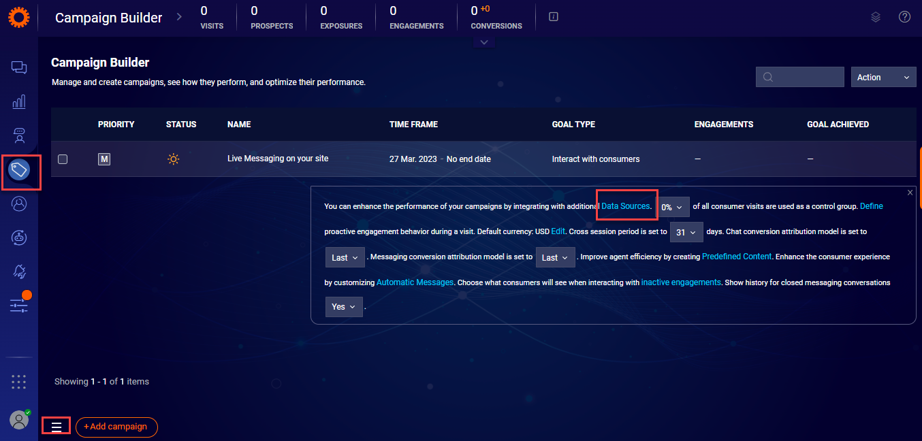
Task: Check the Live Messaging campaign checkbox
Action: pyautogui.click(x=63, y=159)
